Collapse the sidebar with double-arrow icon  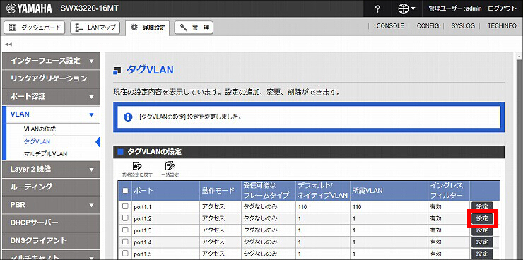tap(8, 45)
